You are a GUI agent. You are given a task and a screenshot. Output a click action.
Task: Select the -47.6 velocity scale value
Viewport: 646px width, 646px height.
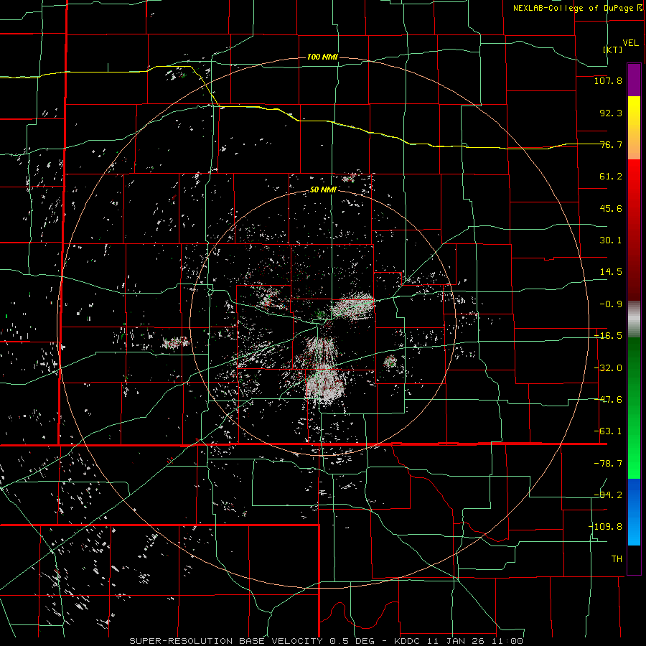coord(608,400)
